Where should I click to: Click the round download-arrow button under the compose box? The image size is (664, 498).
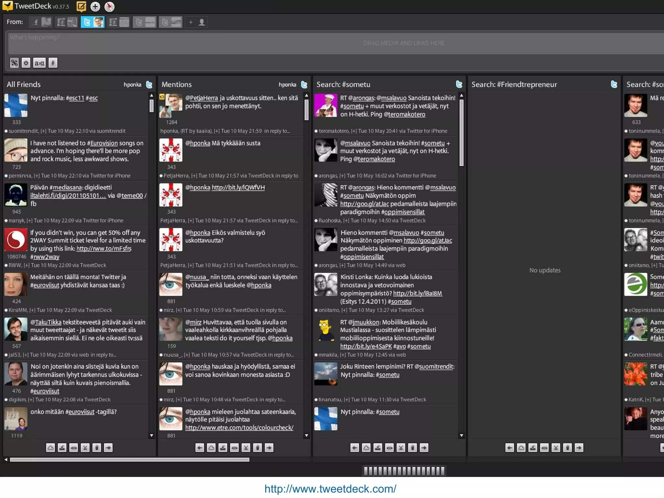pos(26,63)
